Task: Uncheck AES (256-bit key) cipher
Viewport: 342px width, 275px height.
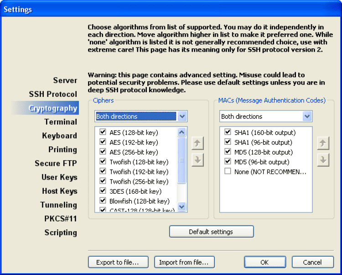Action: 103,151
